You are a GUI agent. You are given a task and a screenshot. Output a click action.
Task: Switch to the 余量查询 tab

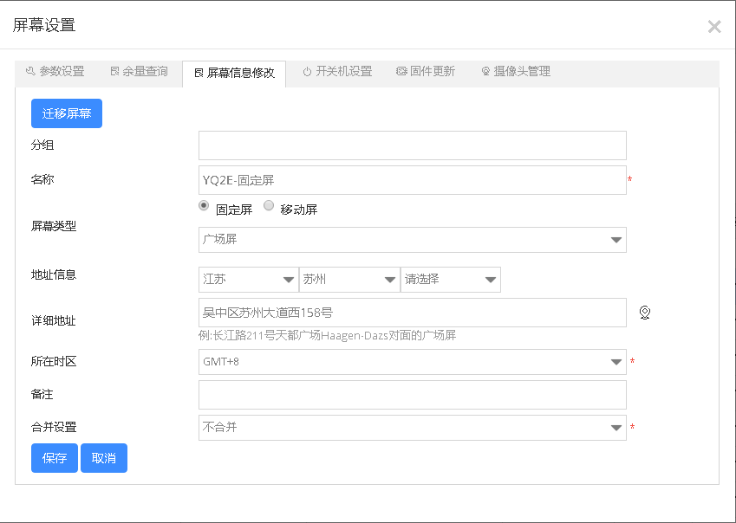[x=140, y=71]
